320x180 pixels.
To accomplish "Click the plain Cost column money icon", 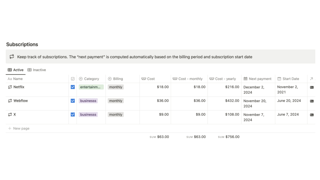I will pyautogui.click(x=144, y=79).
